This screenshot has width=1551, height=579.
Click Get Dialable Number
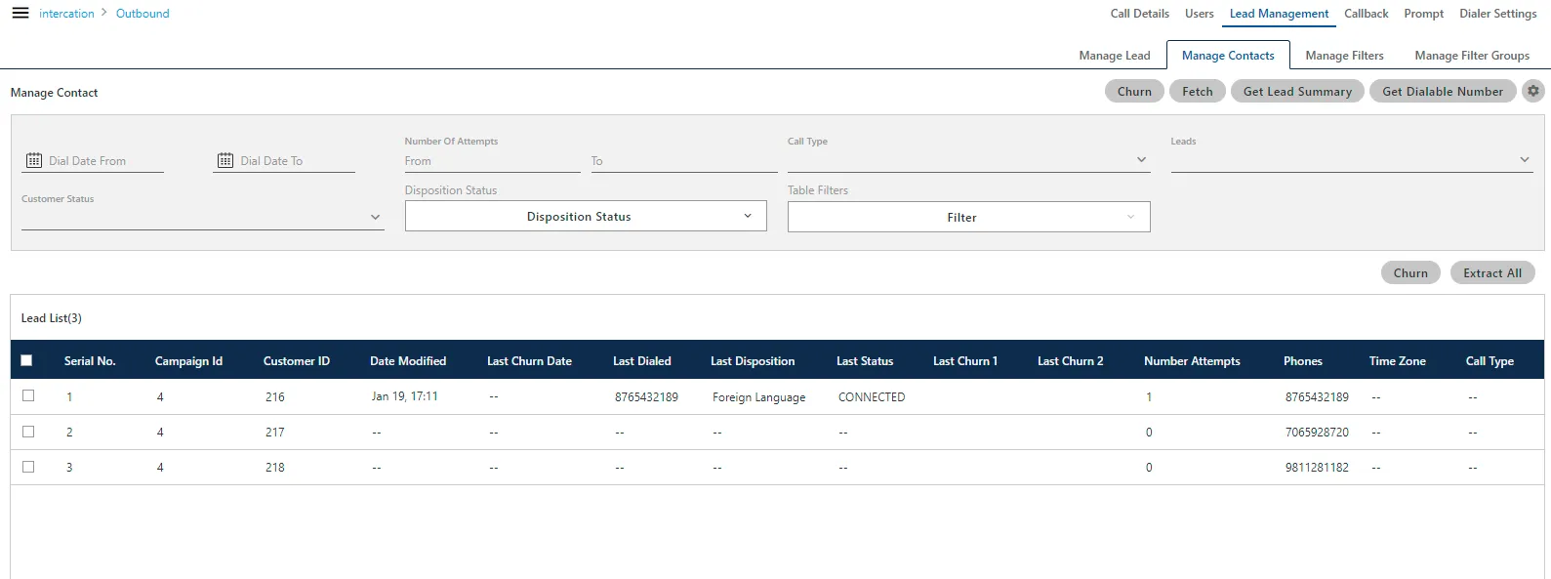coord(1443,91)
